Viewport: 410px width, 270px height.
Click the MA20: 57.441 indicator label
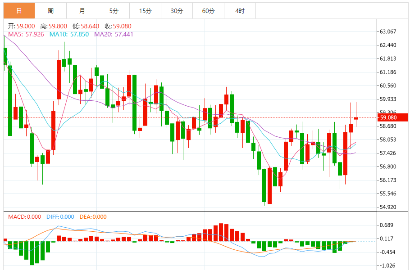114,34
